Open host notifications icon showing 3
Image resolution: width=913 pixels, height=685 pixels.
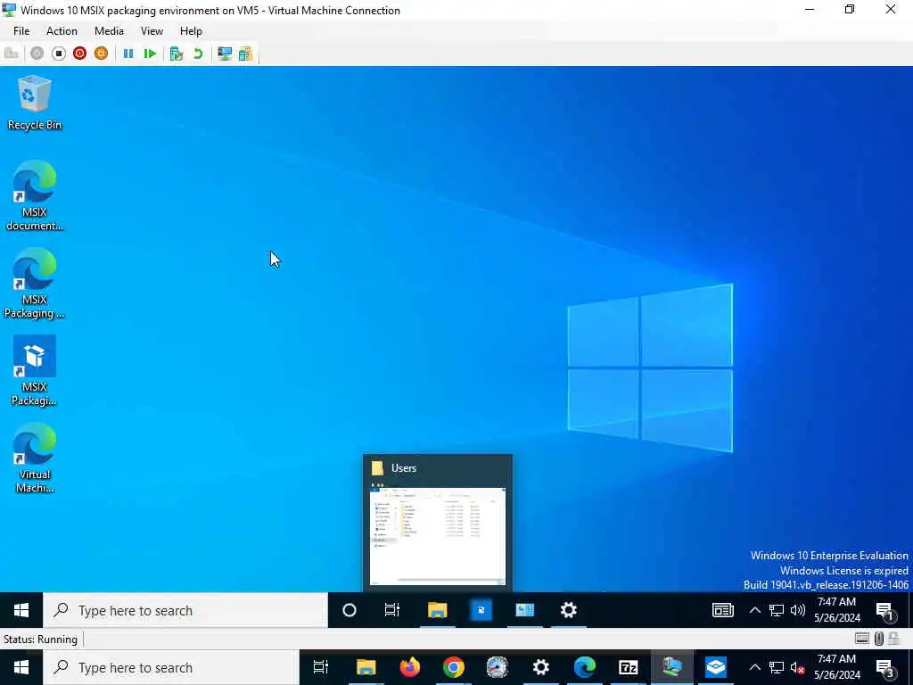(885, 667)
